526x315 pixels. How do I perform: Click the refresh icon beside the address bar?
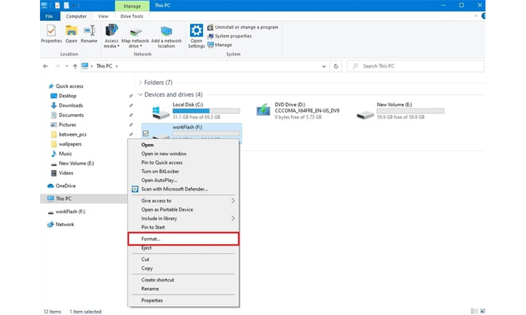[337, 67]
